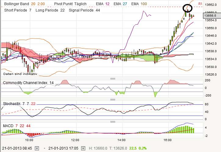The height and width of the screenshot is (152, 221).
Task: Click the 14:00 time axis label
Action: (121, 140)
